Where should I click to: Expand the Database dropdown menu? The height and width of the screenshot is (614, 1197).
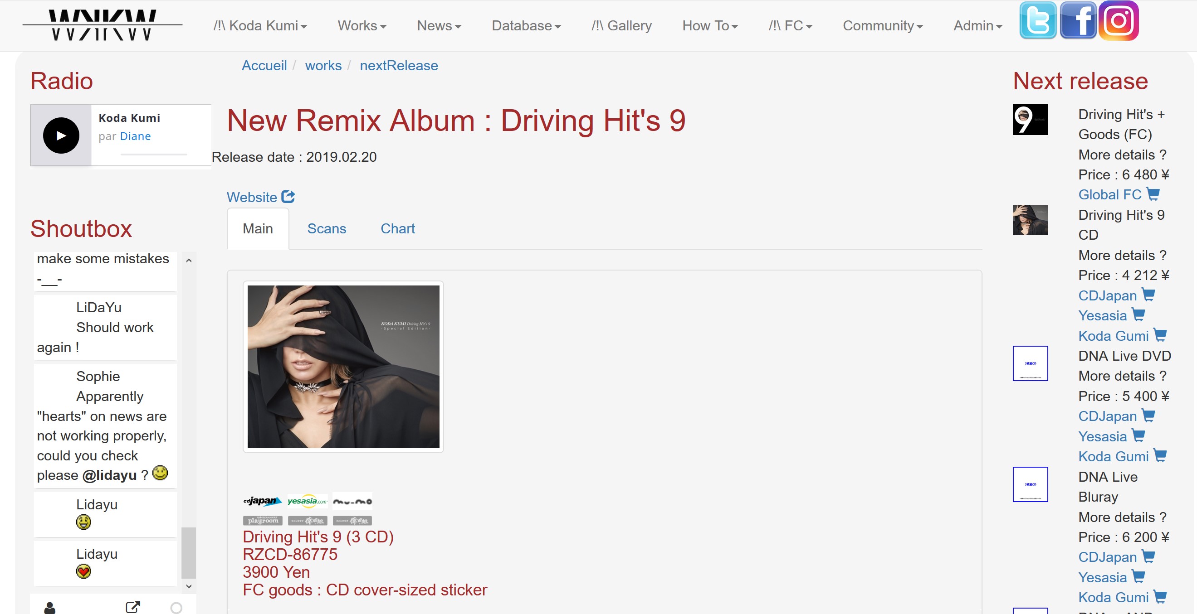coord(526,25)
